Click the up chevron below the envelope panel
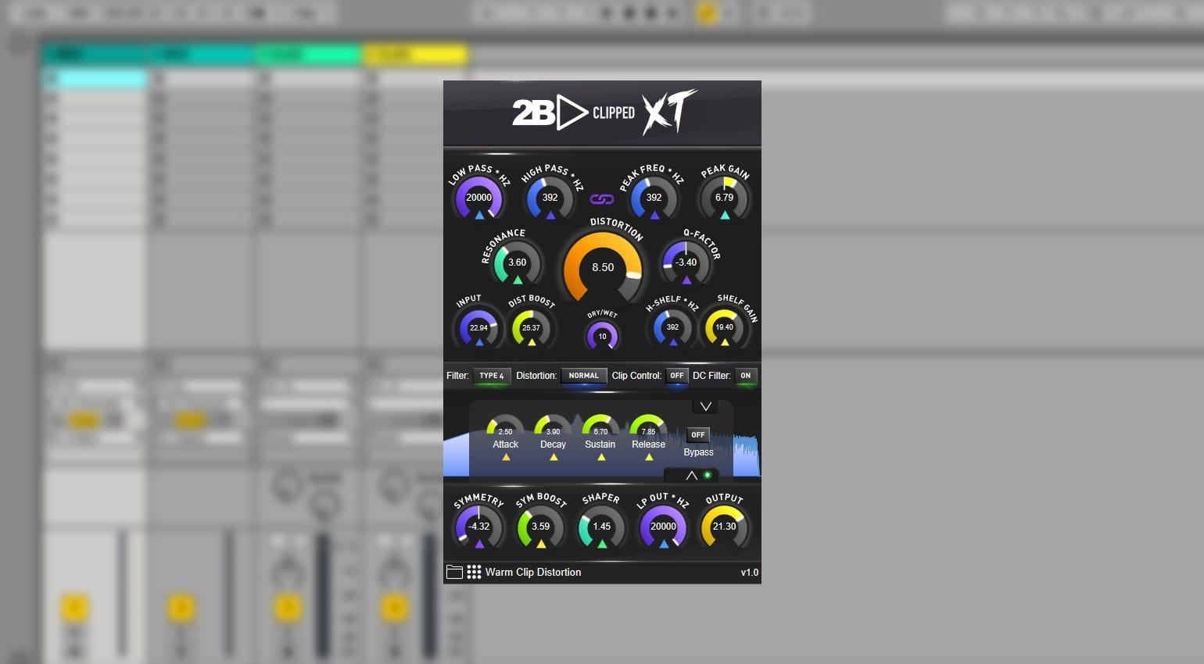Screen dimensions: 1204x664 pos(692,475)
